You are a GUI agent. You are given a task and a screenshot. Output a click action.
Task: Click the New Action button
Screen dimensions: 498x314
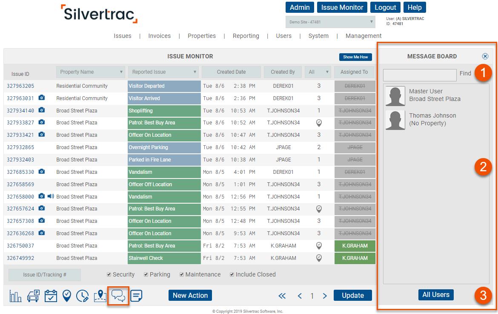click(x=190, y=295)
